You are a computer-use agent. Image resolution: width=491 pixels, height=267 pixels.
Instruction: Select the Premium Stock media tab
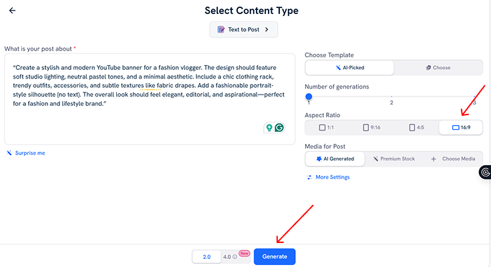(x=394, y=159)
